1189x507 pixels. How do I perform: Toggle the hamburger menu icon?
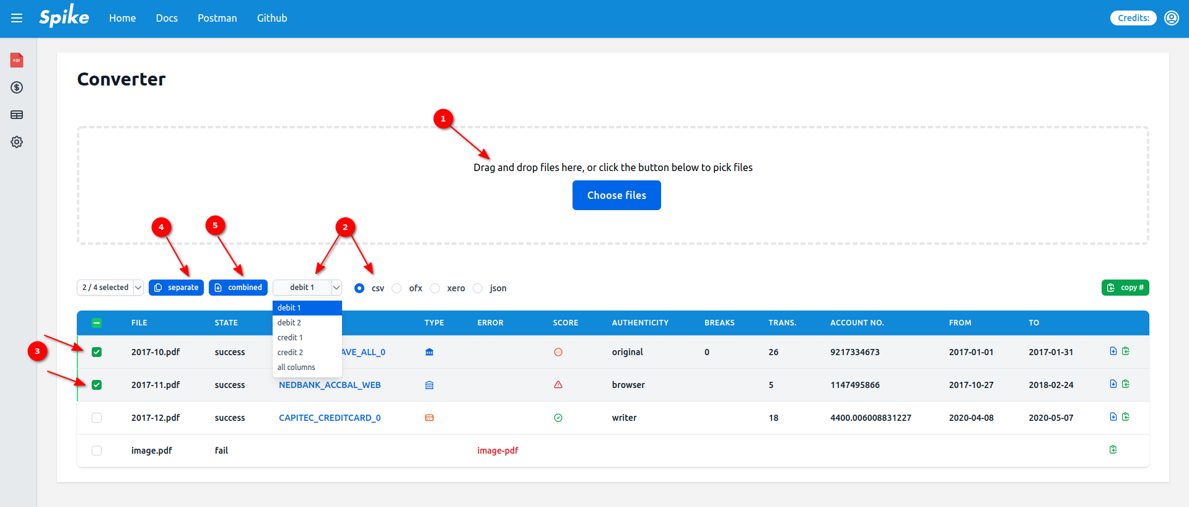[x=17, y=18]
